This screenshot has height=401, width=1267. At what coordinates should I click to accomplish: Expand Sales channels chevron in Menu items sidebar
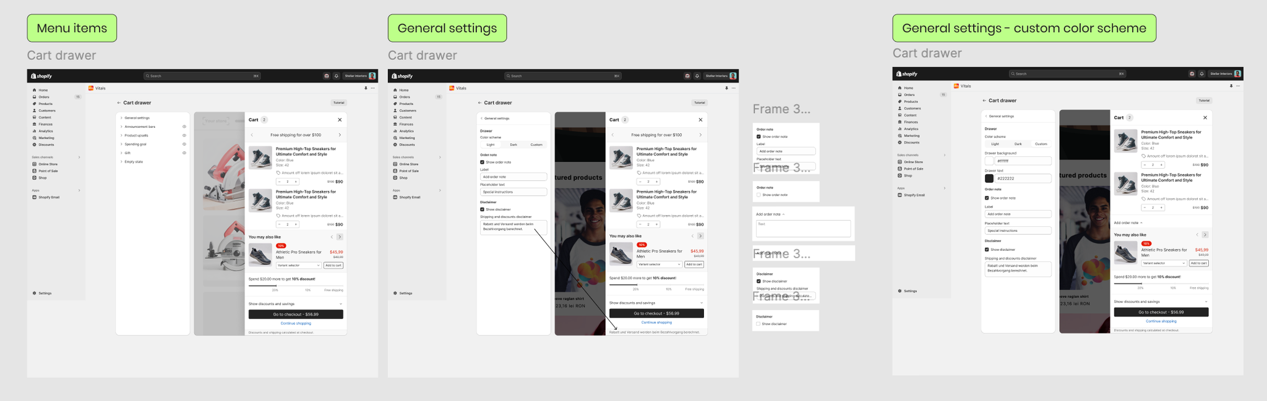(x=79, y=158)
